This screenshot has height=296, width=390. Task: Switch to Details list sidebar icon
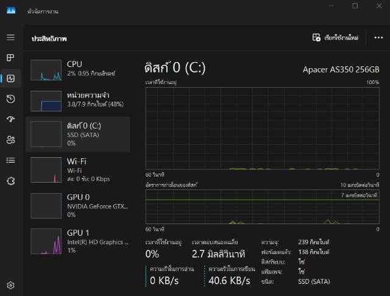pos(10,160)
